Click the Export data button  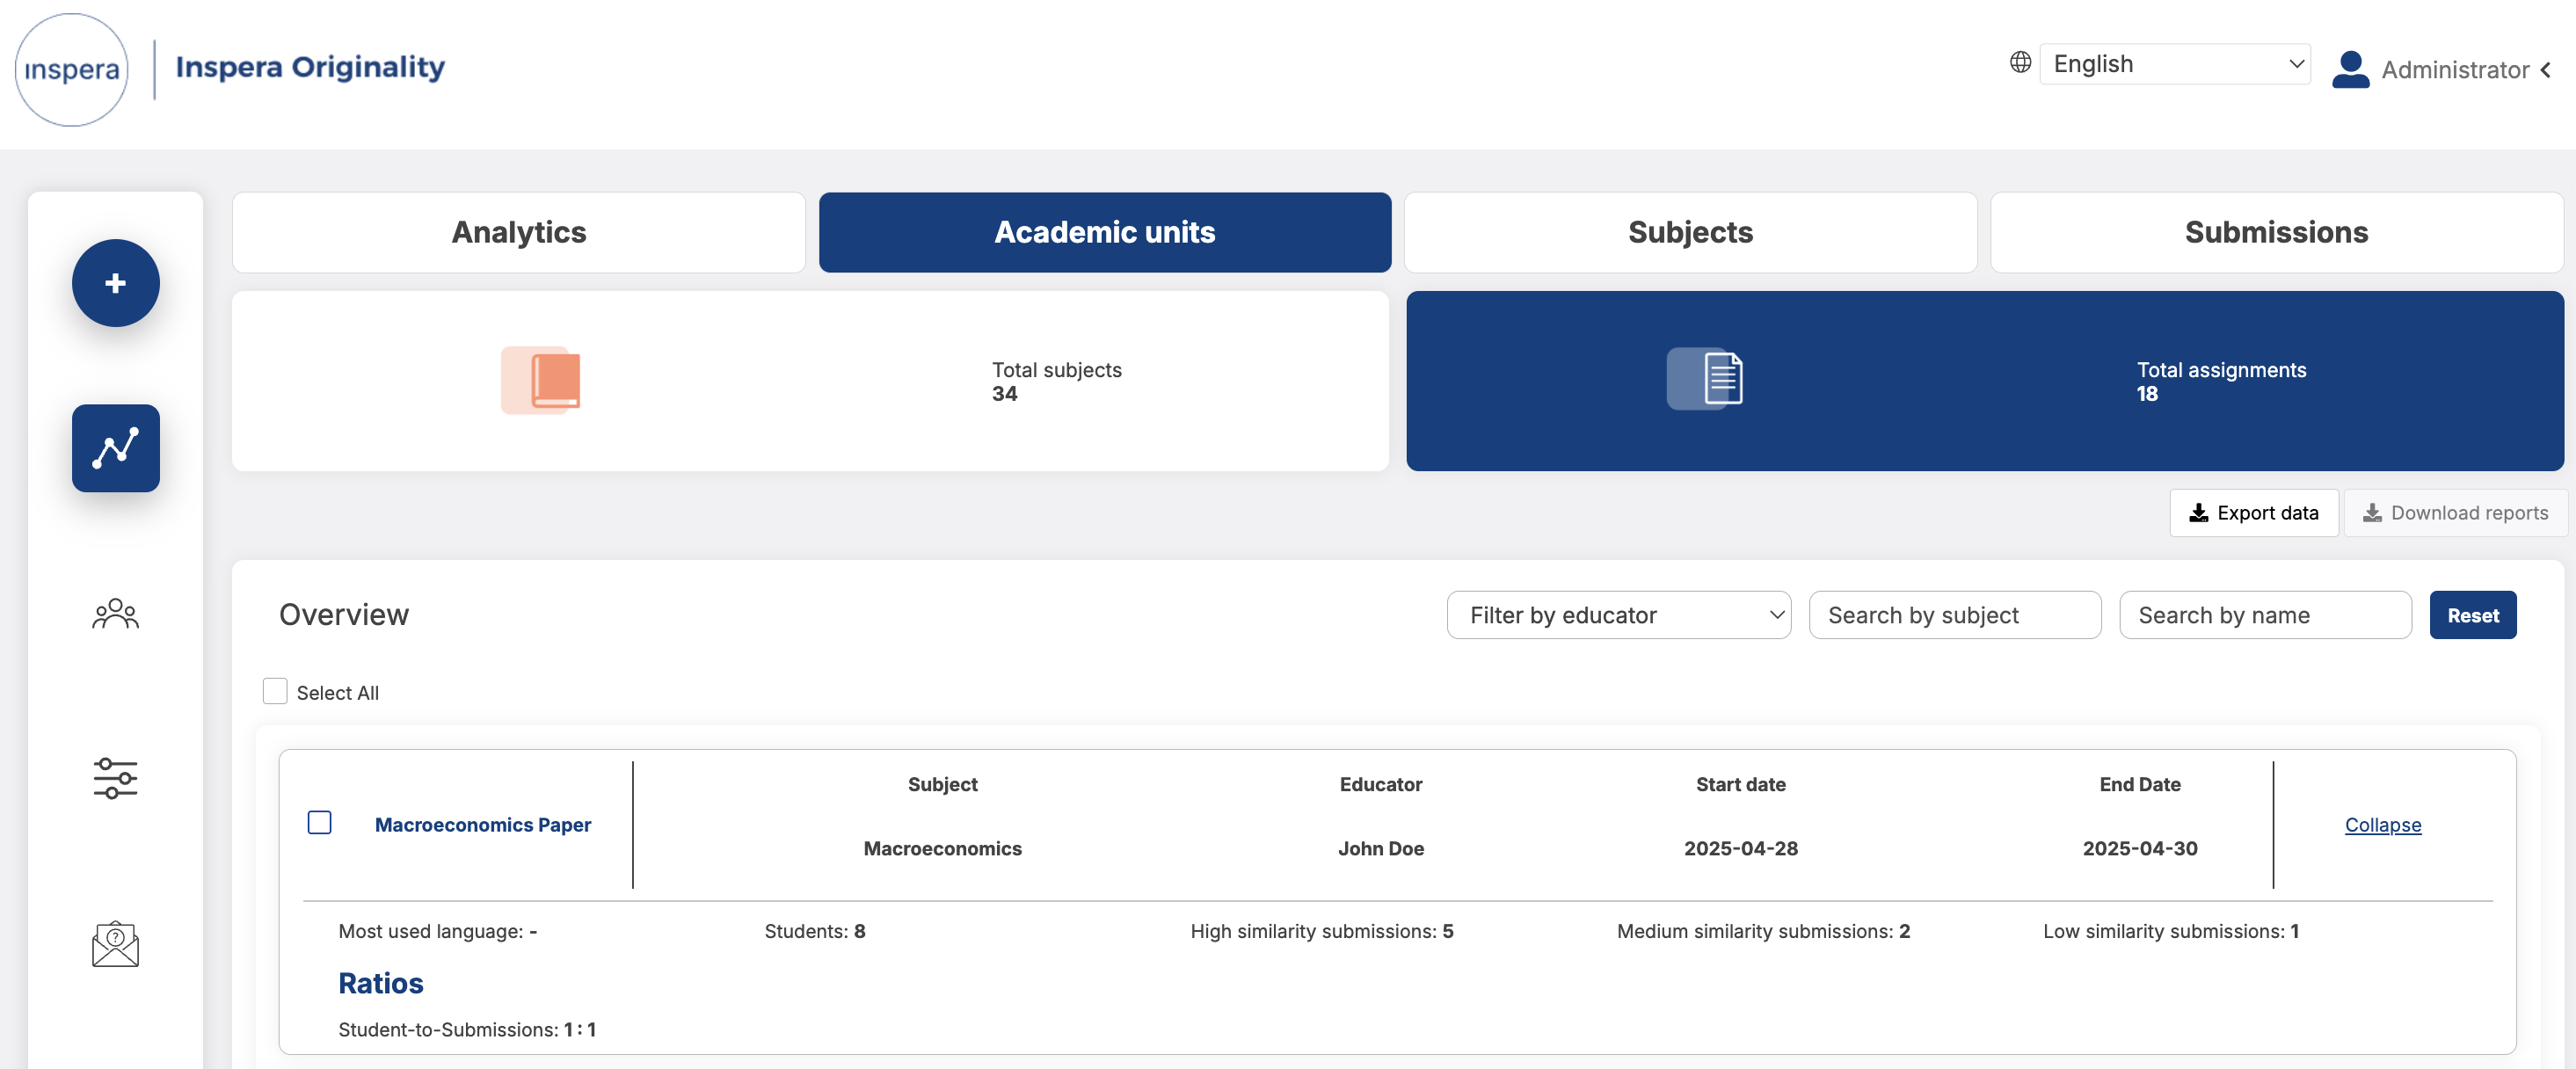coord(2253,513)
